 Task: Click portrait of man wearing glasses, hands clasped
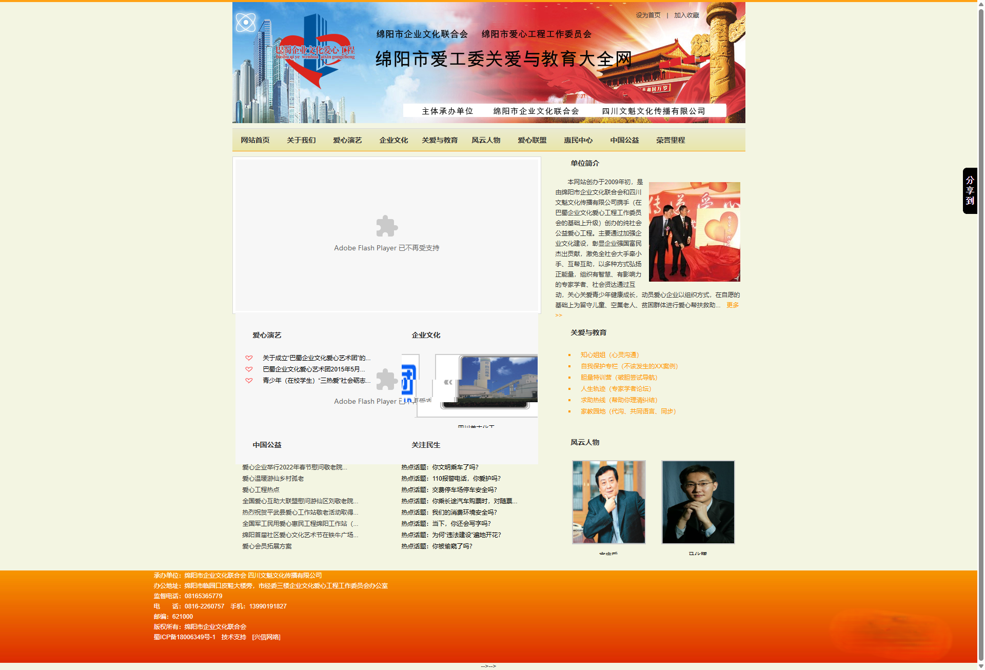tap(698, 502)
